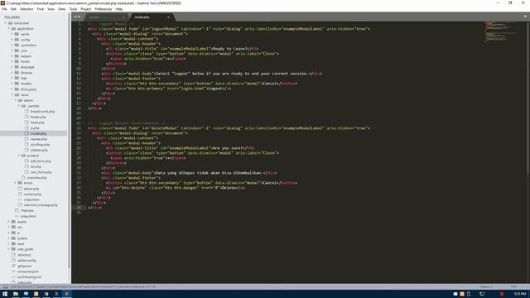Click the code minimap preview
530x298 pixels.
(x=501, y=31)
